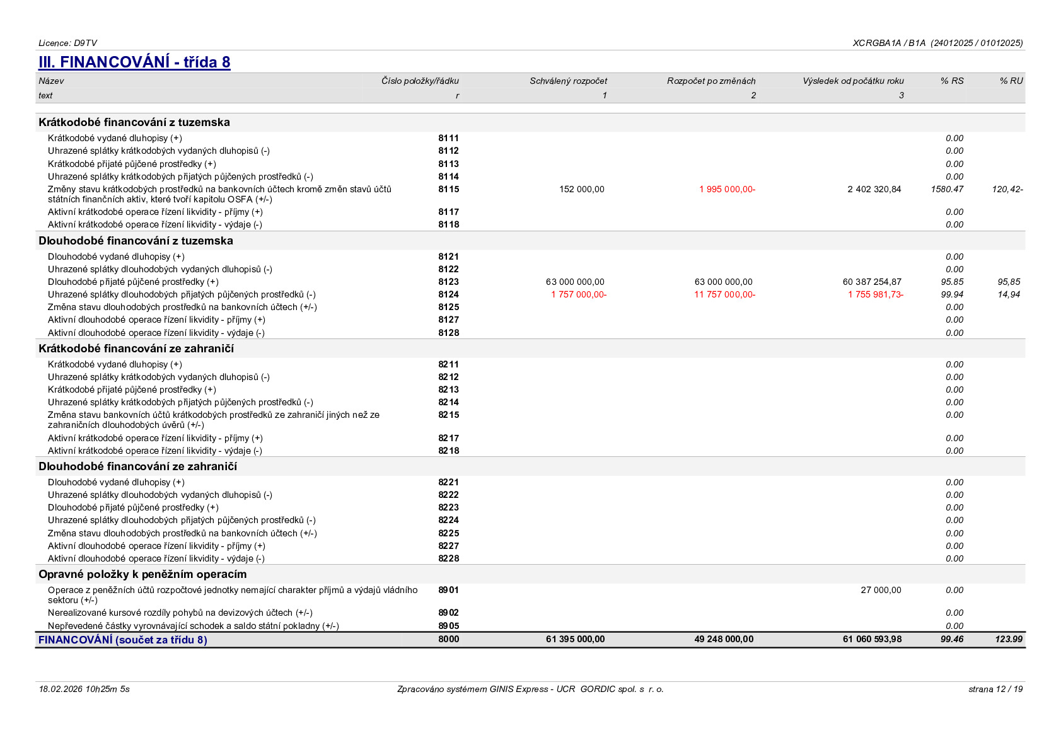
Task: Click the page footer strana 12 / 19
Action: (995, 689)
